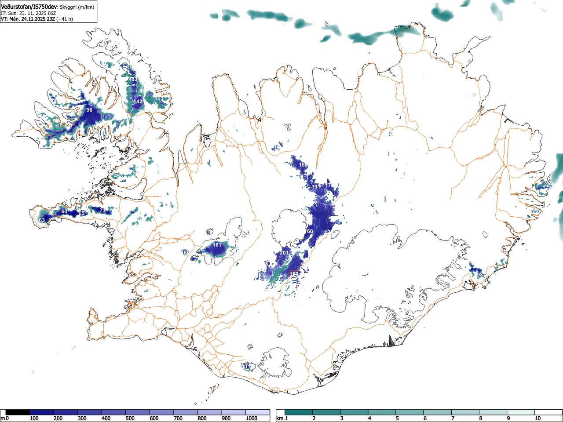Image resolution: width=563 pixels, height=422 pixels.
Task: Pick the lightest 1000 m legend swatch
Action: point(258,412)
